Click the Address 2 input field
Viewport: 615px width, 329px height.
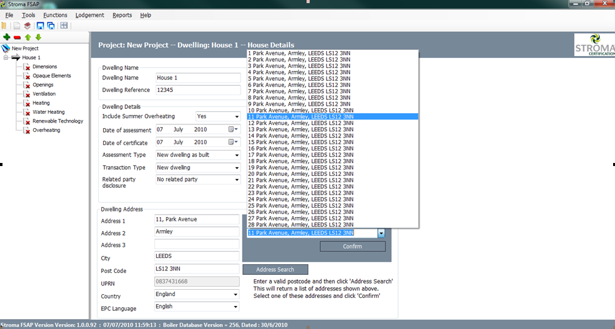point(197,231)
